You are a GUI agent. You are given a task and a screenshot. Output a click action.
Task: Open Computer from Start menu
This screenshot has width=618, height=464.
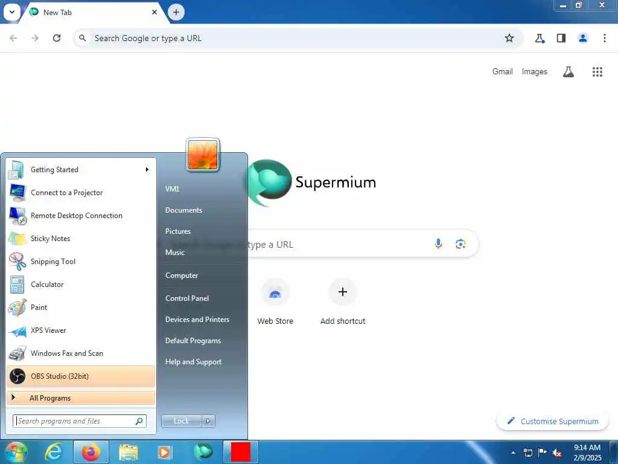181,275
